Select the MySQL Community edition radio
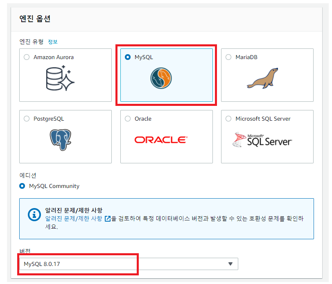 [x=22, y=186]
